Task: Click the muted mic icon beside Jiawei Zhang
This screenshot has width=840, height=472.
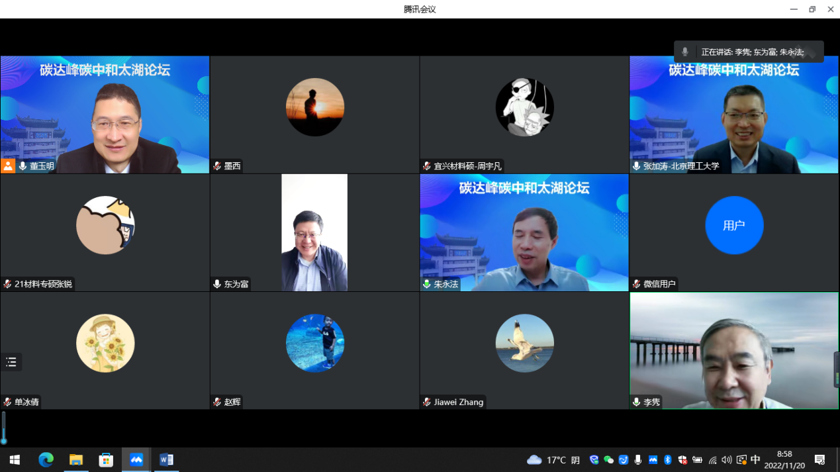Action: tap(427, 402)
